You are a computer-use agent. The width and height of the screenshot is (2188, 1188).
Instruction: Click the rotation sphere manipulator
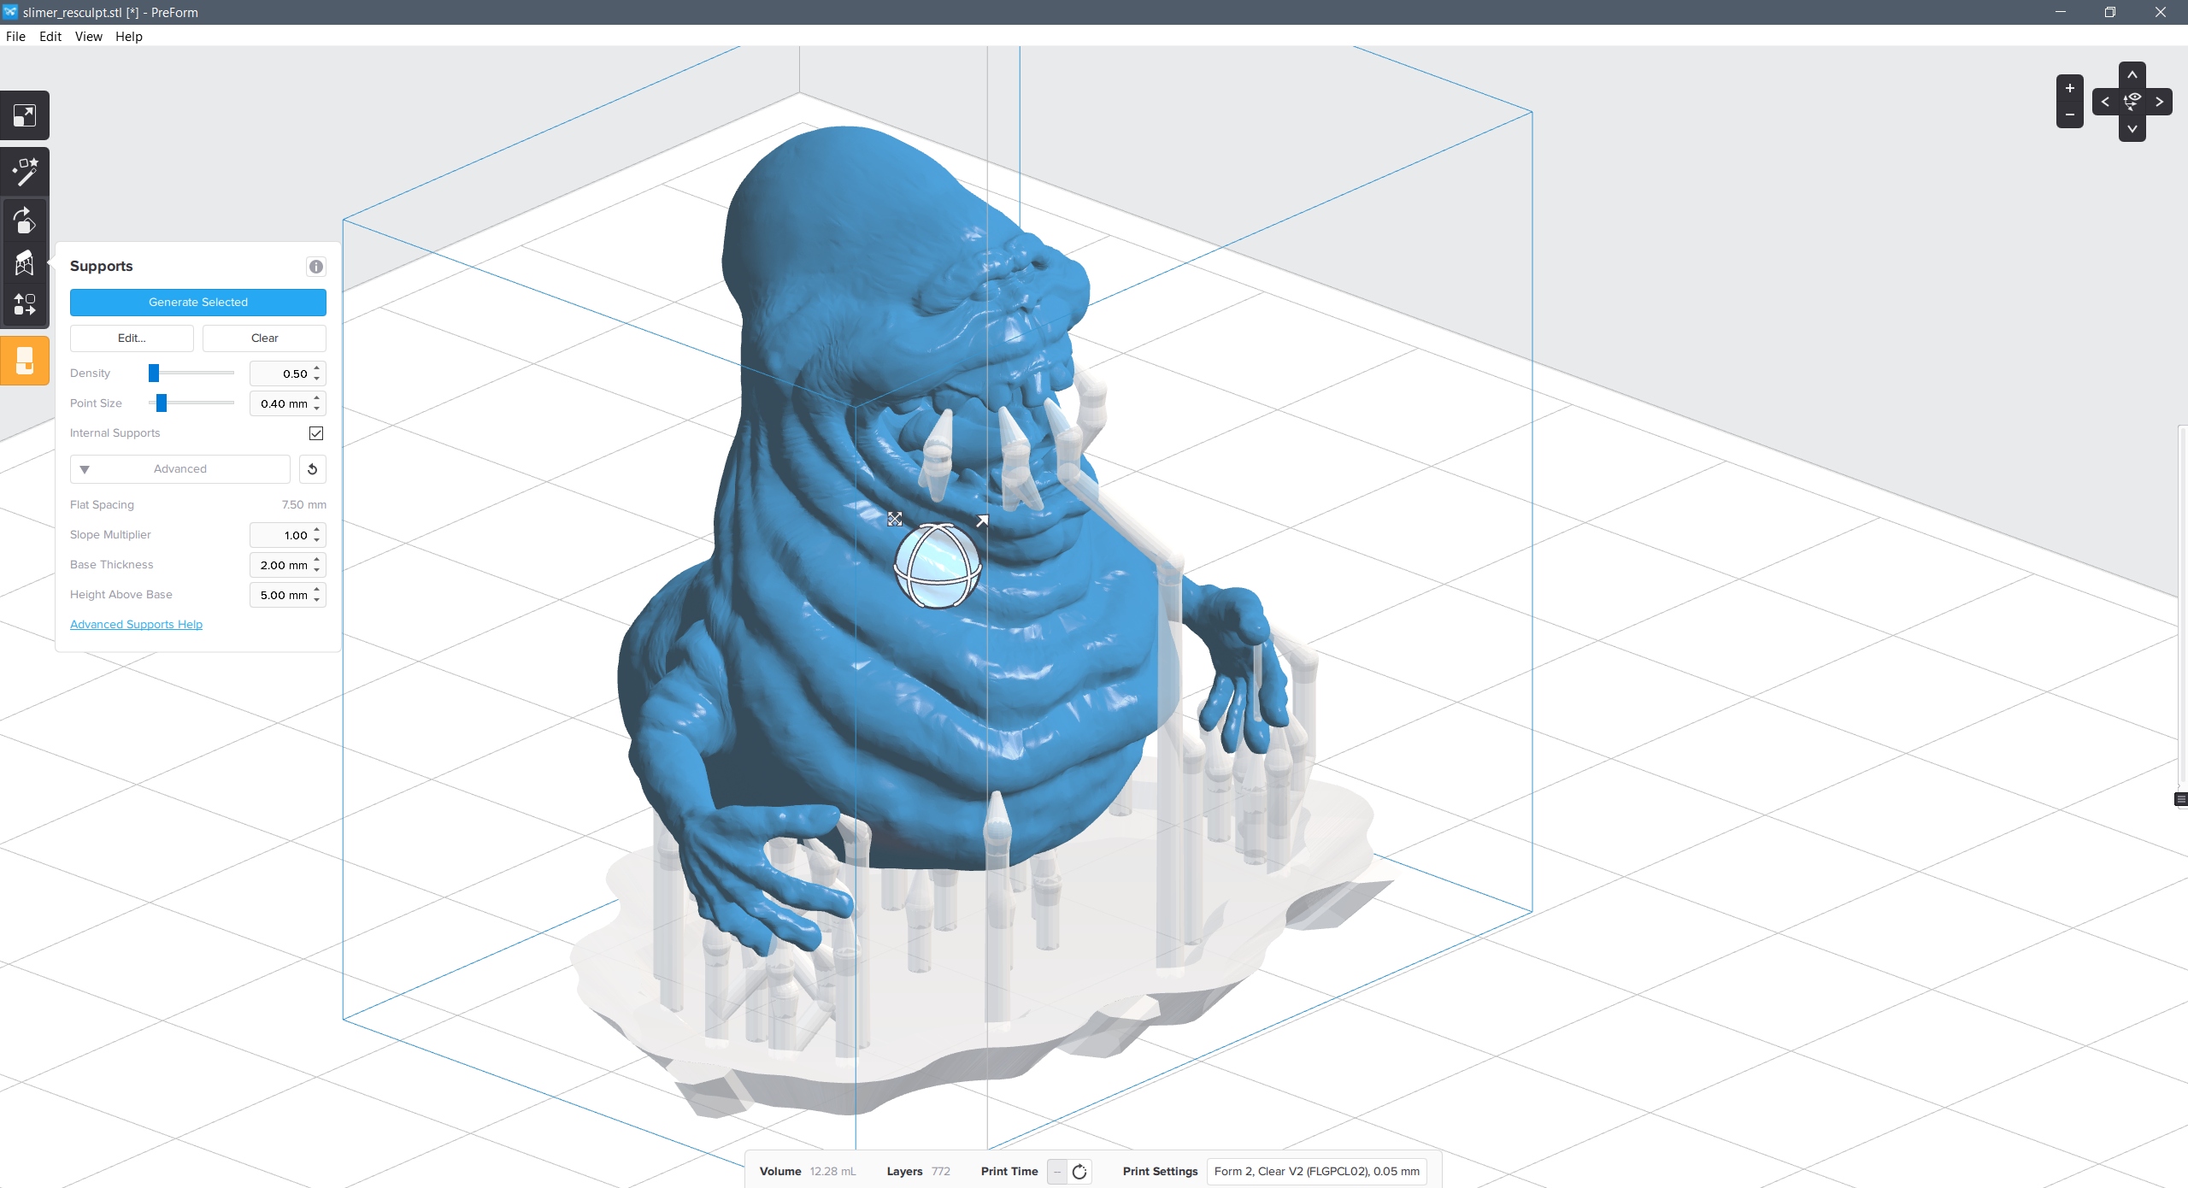click(x=937, y=566)
